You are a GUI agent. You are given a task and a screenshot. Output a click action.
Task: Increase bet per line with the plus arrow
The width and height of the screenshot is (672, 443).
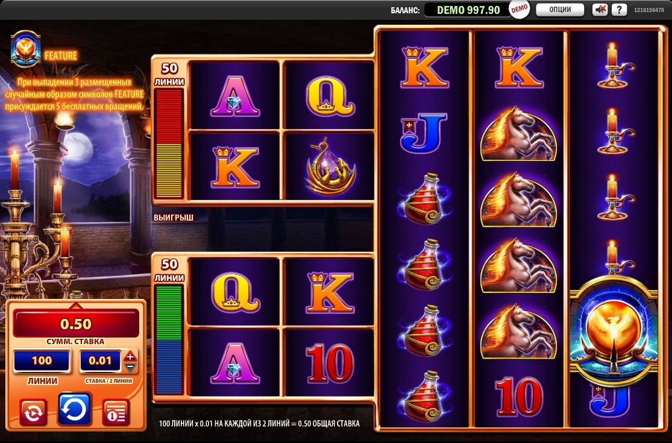130,356
